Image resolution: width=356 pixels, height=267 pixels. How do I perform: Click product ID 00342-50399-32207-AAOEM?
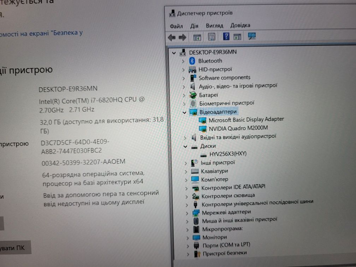[x=84, y=162]
